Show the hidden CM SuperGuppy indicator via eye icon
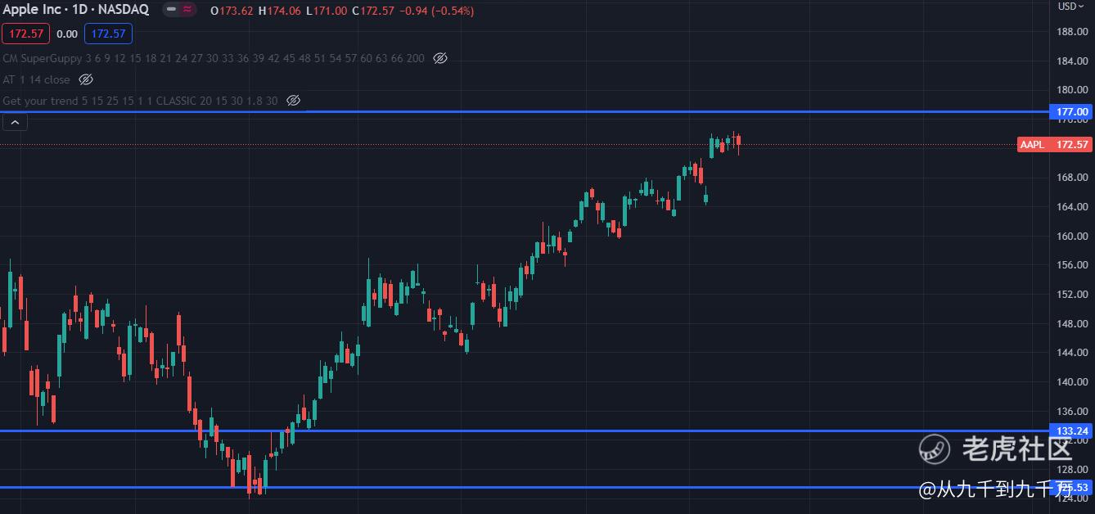Viewport: 1095px width, 514px height. pyautogui.click(x=440, y=58)
